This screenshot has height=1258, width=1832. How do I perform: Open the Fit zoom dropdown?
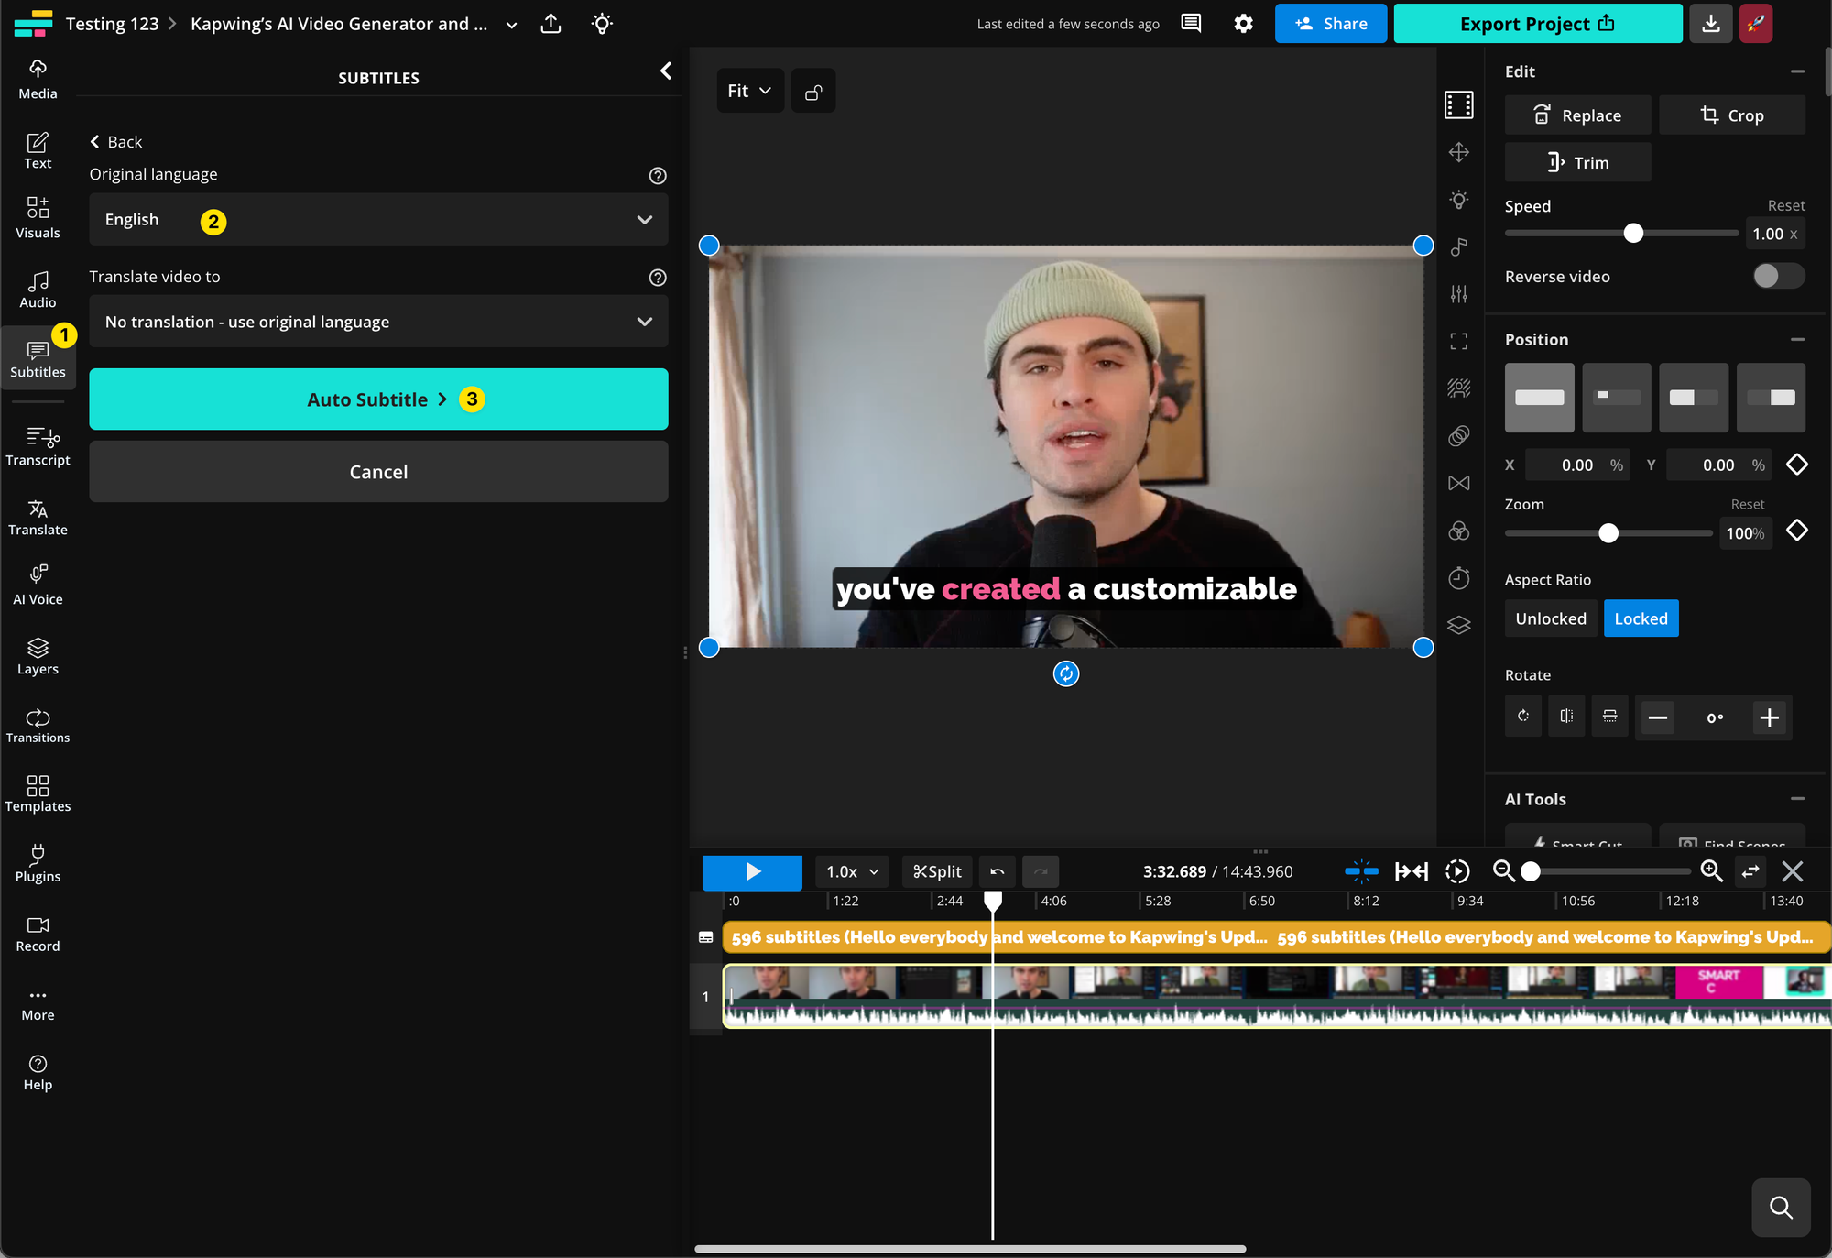[x=749, y=92]
